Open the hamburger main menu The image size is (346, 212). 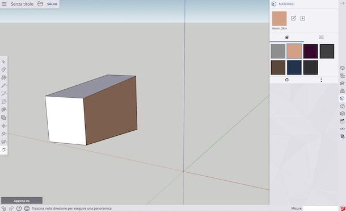(x=4, y=4)
